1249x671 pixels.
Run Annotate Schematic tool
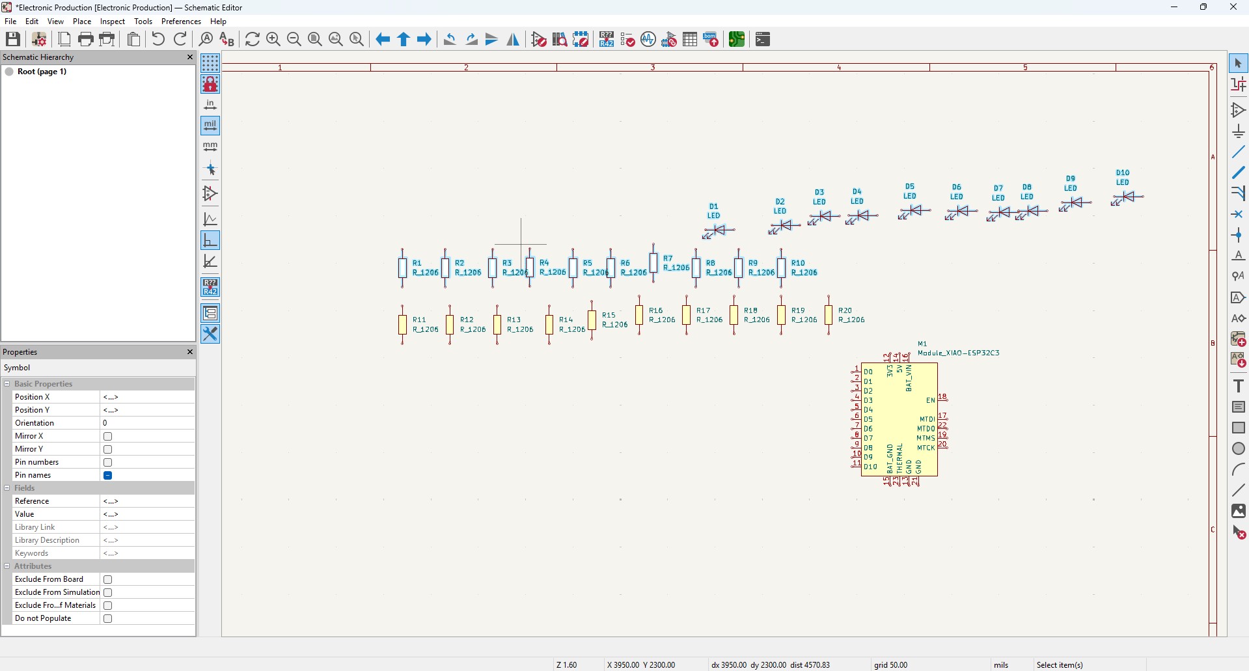point(607,39)
